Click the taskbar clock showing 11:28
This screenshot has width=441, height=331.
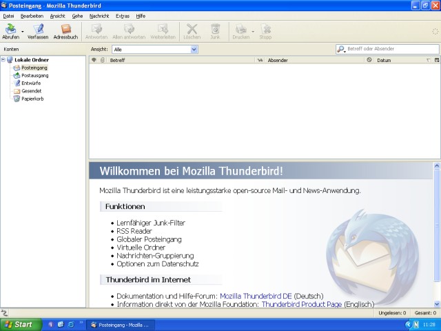click(x=429, y=325)
